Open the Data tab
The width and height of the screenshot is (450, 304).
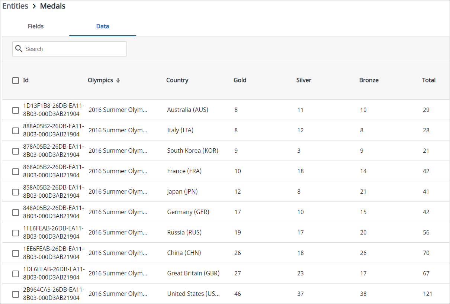[x=103, y=26]
